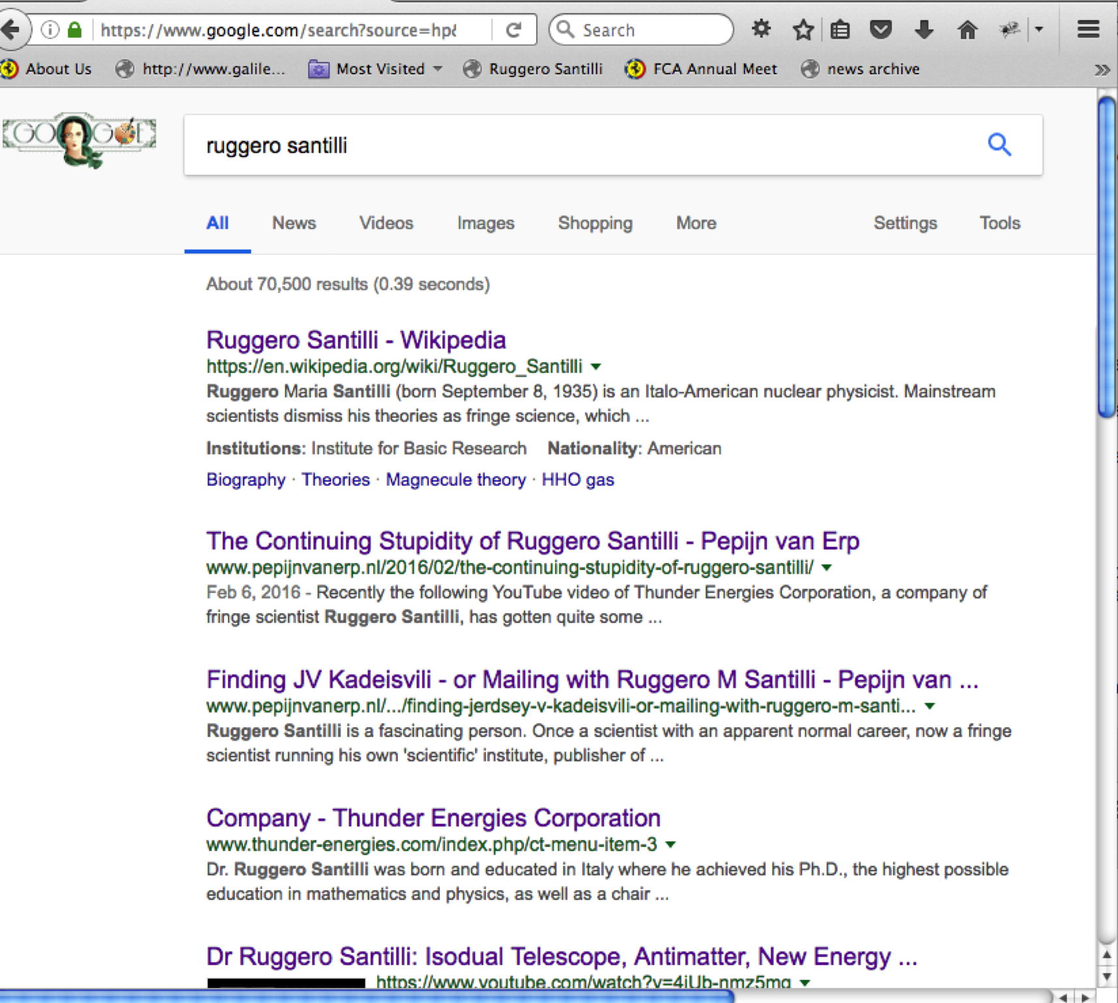The width and height of the screenshot is (1118, 1003).
Task: Click the horizontal scrollbar left arrow
Action: click(x=1064, y=997)
